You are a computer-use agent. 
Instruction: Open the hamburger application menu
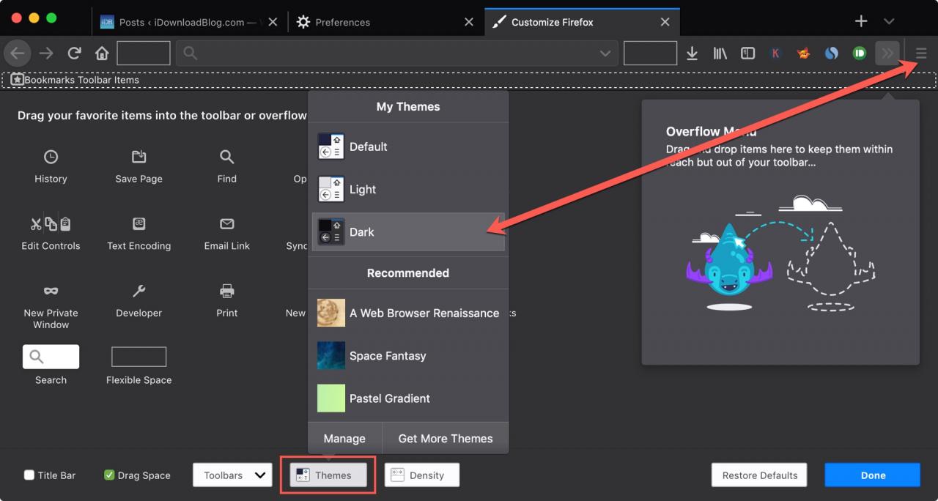(921, 53)
